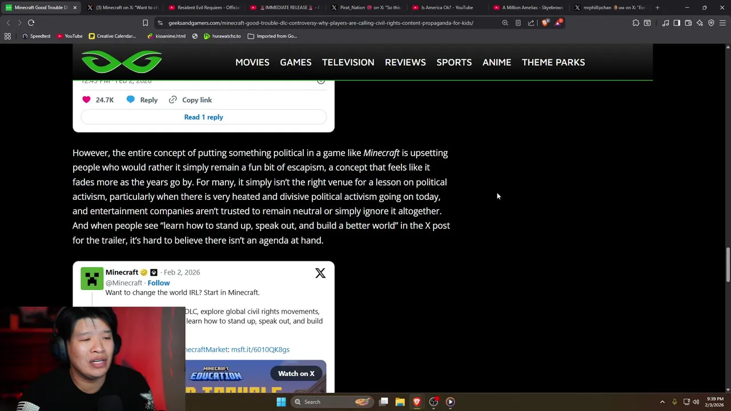The width and height of the screenshot is (731, 411).
Task: Open REVIEWS in the site navigation
Action: point(405,62)
